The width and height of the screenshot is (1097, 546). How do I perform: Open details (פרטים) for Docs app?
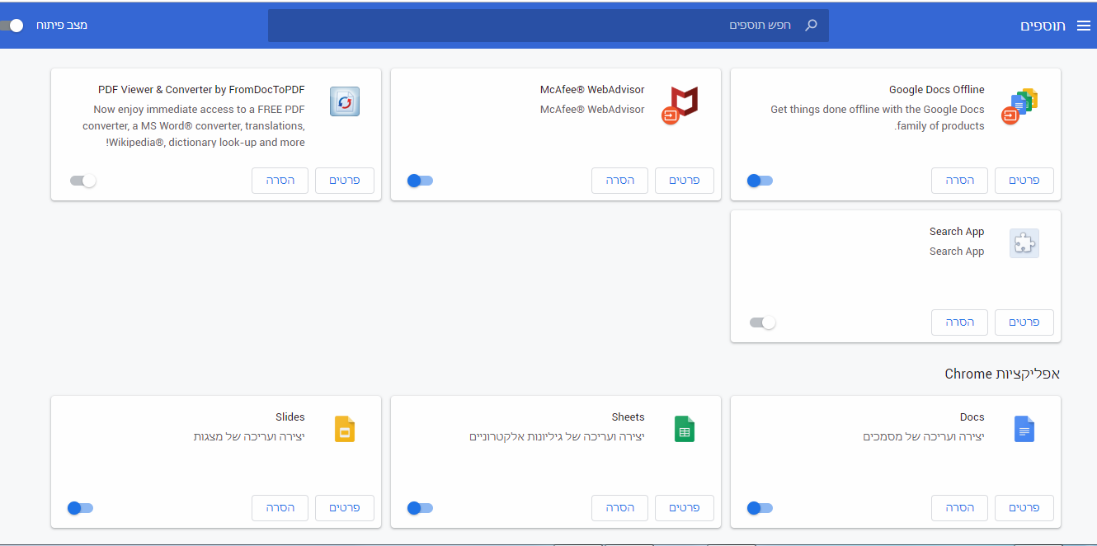[x=1024, y=508]
